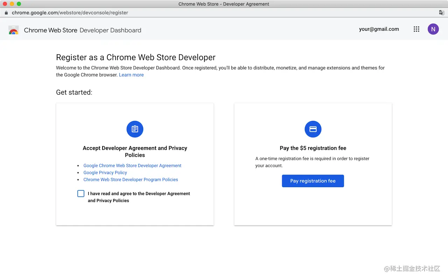Open Chrome Web Store Developer Program Policies link
The width and height of the screenshot is (448, 280).
coord(131,180)
